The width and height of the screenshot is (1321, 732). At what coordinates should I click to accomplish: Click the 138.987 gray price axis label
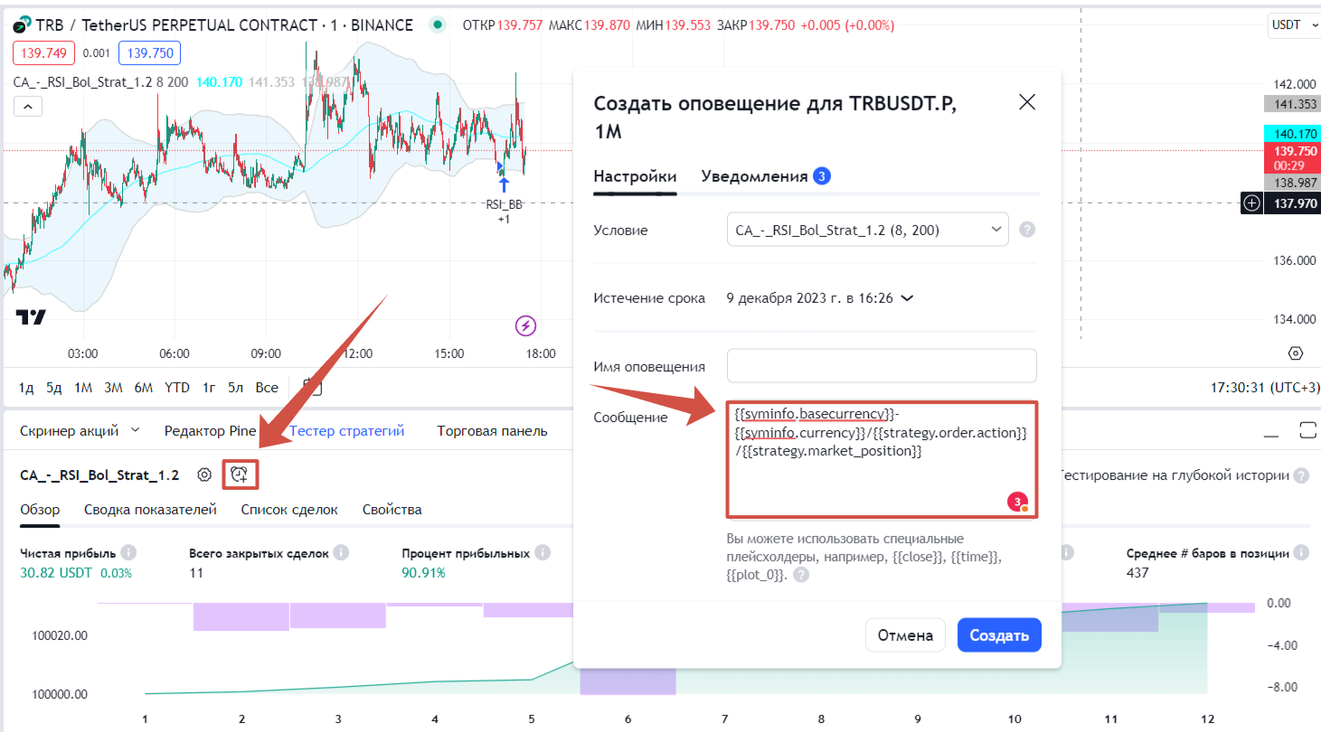(x=1292, y=183)
